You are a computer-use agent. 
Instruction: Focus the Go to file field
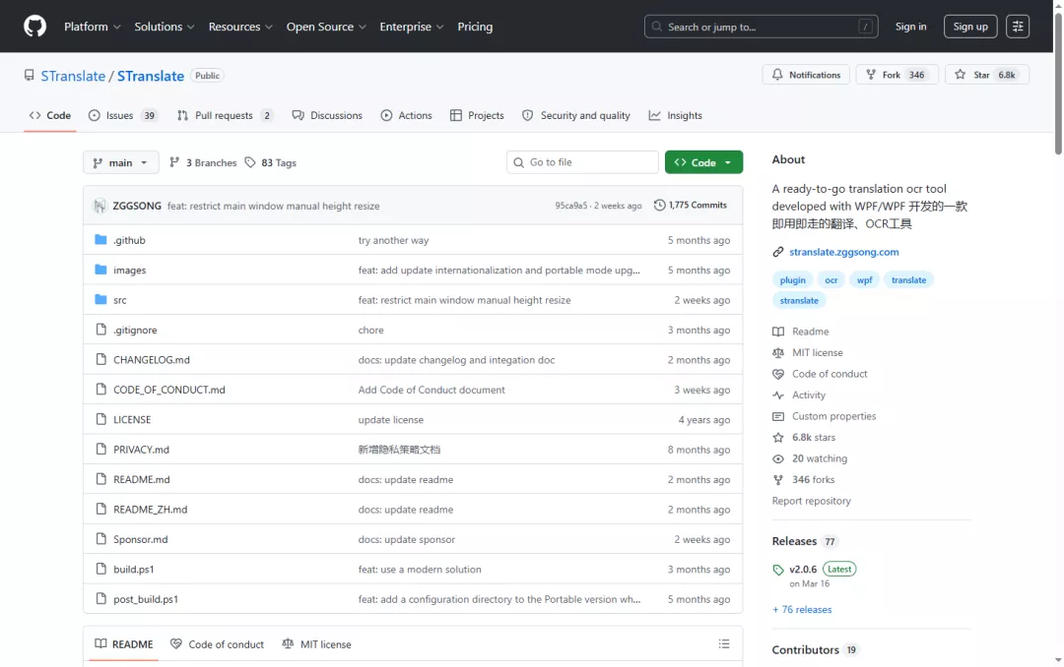pos(582,162)
